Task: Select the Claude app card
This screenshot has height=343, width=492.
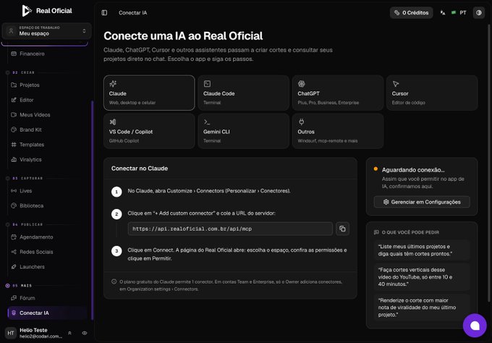Action: [149, 93]
